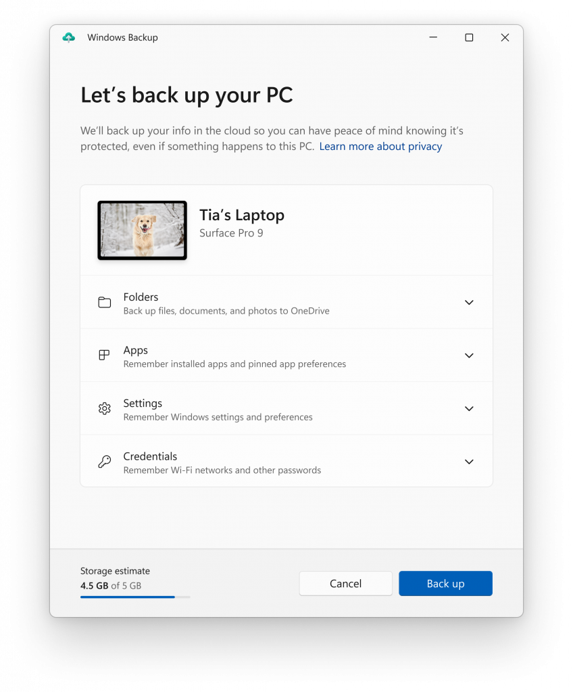Click the laptop thumbnail with dog photo
Image resolution: width=573 pixels, height=692 pixels.
pyautogui.click(x=142, y=230)
